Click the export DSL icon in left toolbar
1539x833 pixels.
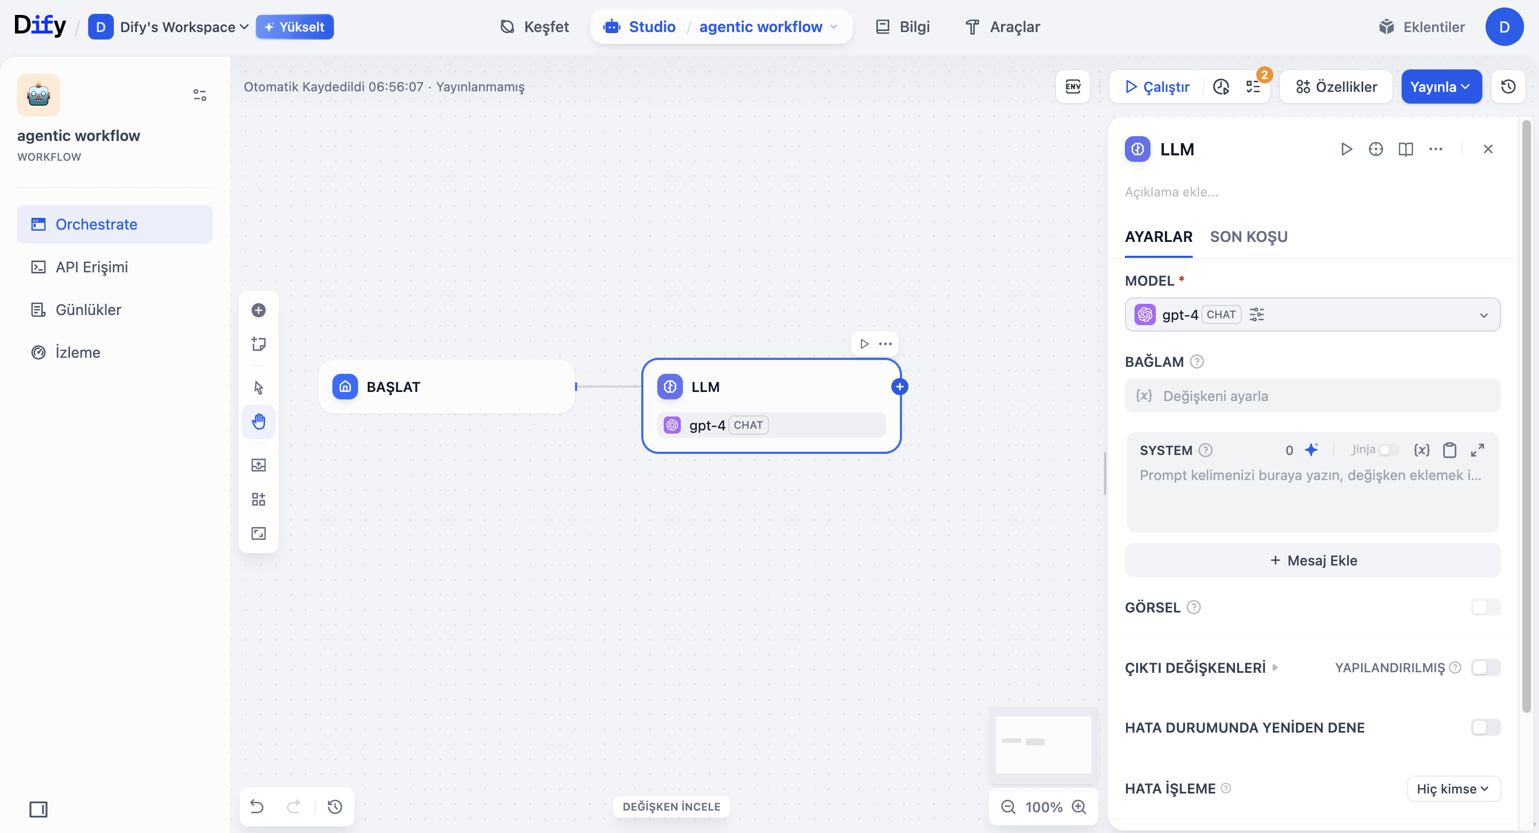tap(259, 465)
